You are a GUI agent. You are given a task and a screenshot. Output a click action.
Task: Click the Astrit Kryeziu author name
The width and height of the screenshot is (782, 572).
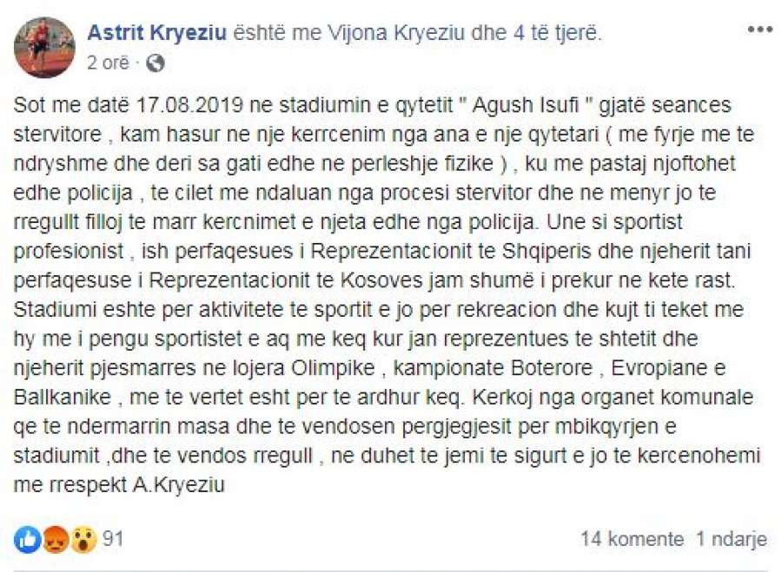157,33
